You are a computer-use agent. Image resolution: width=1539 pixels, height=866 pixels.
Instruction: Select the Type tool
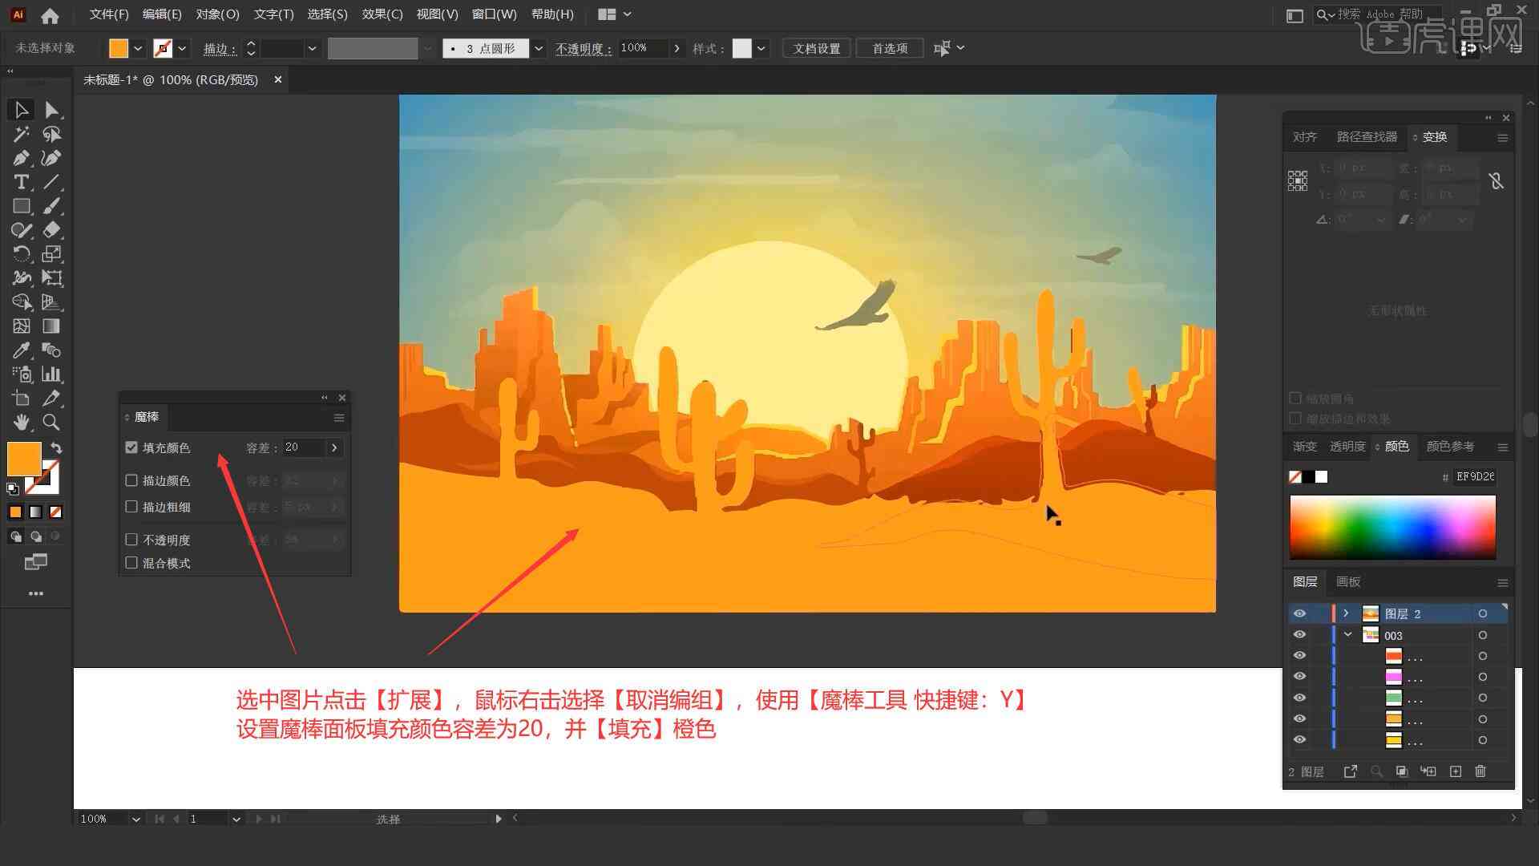pos(20,182)
